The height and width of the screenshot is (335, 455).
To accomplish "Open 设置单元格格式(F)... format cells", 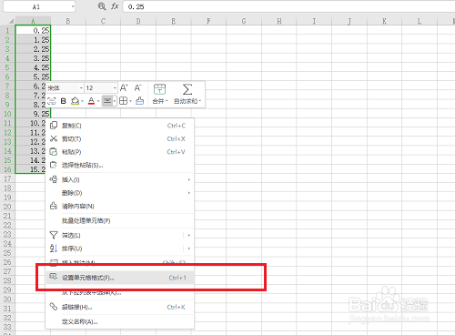I will pos(120,278).
